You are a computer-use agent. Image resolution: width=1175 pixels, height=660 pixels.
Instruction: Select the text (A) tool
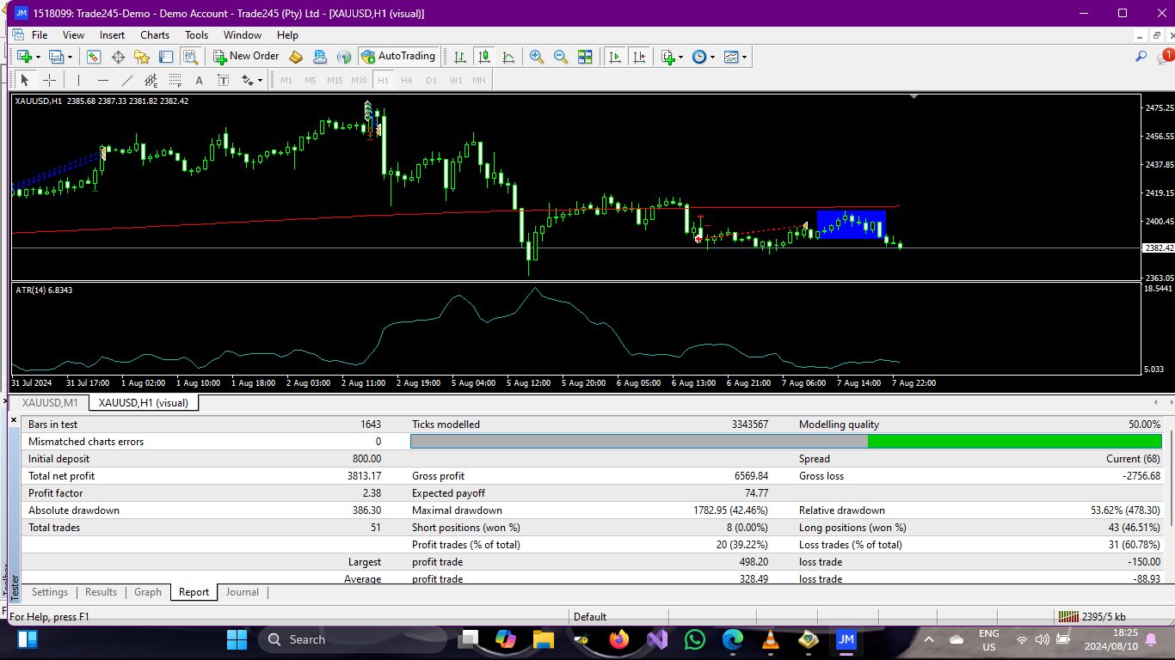click(199, 80)
